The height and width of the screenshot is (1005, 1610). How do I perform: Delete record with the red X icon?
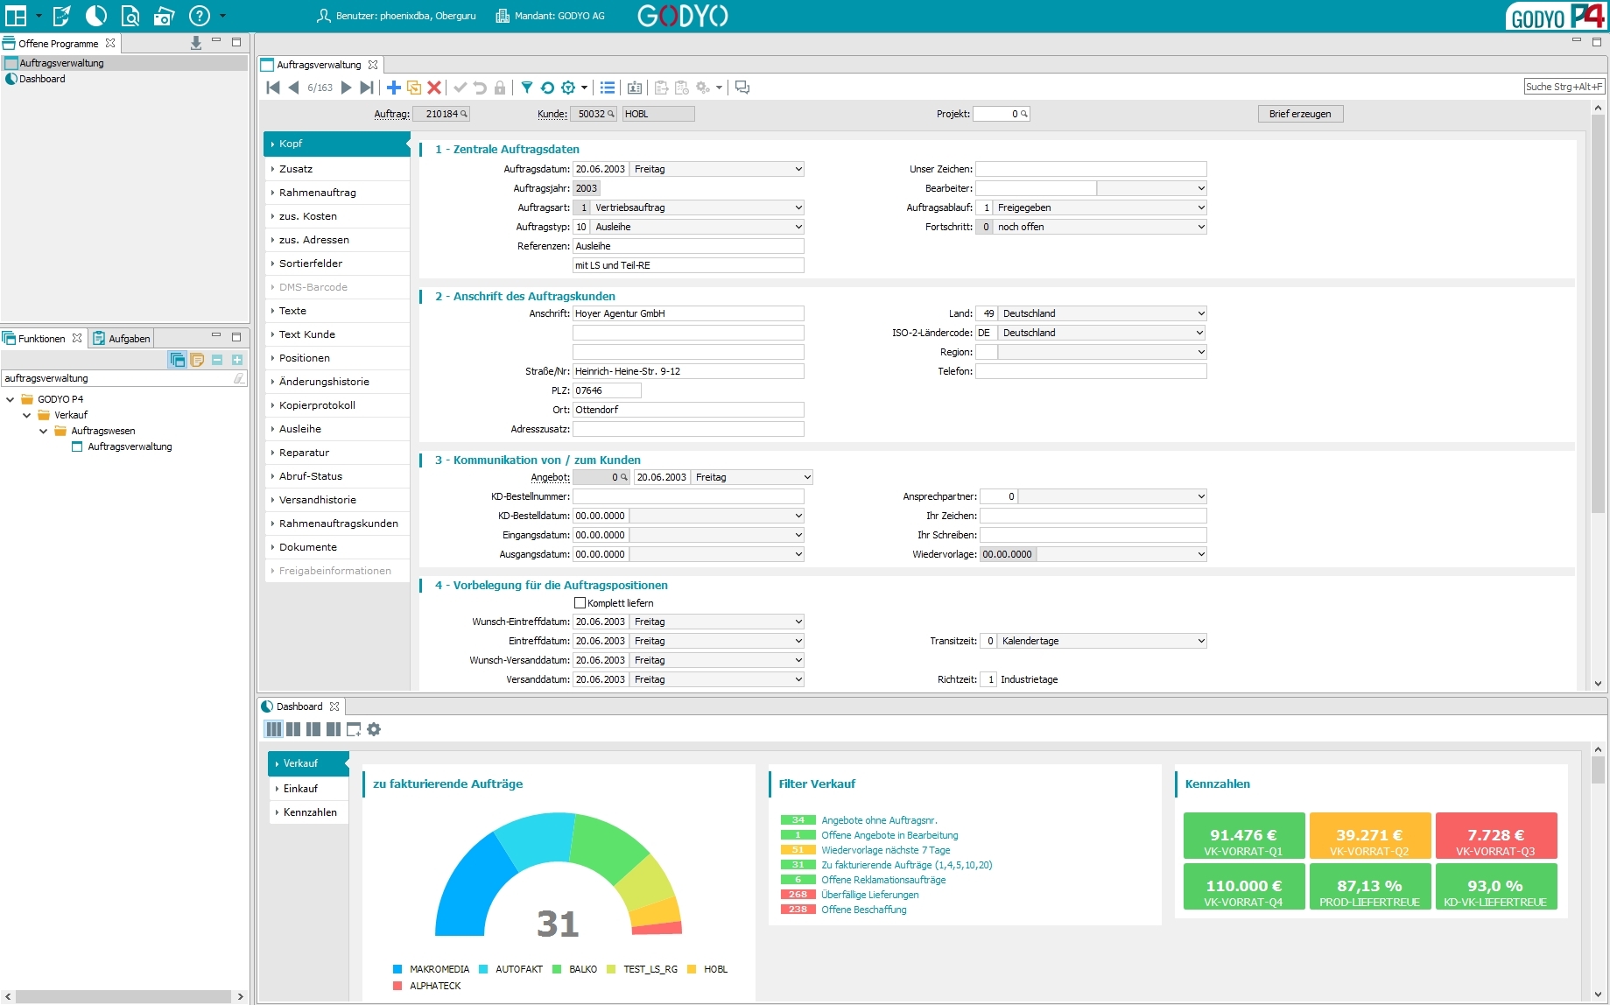(434, 88)
